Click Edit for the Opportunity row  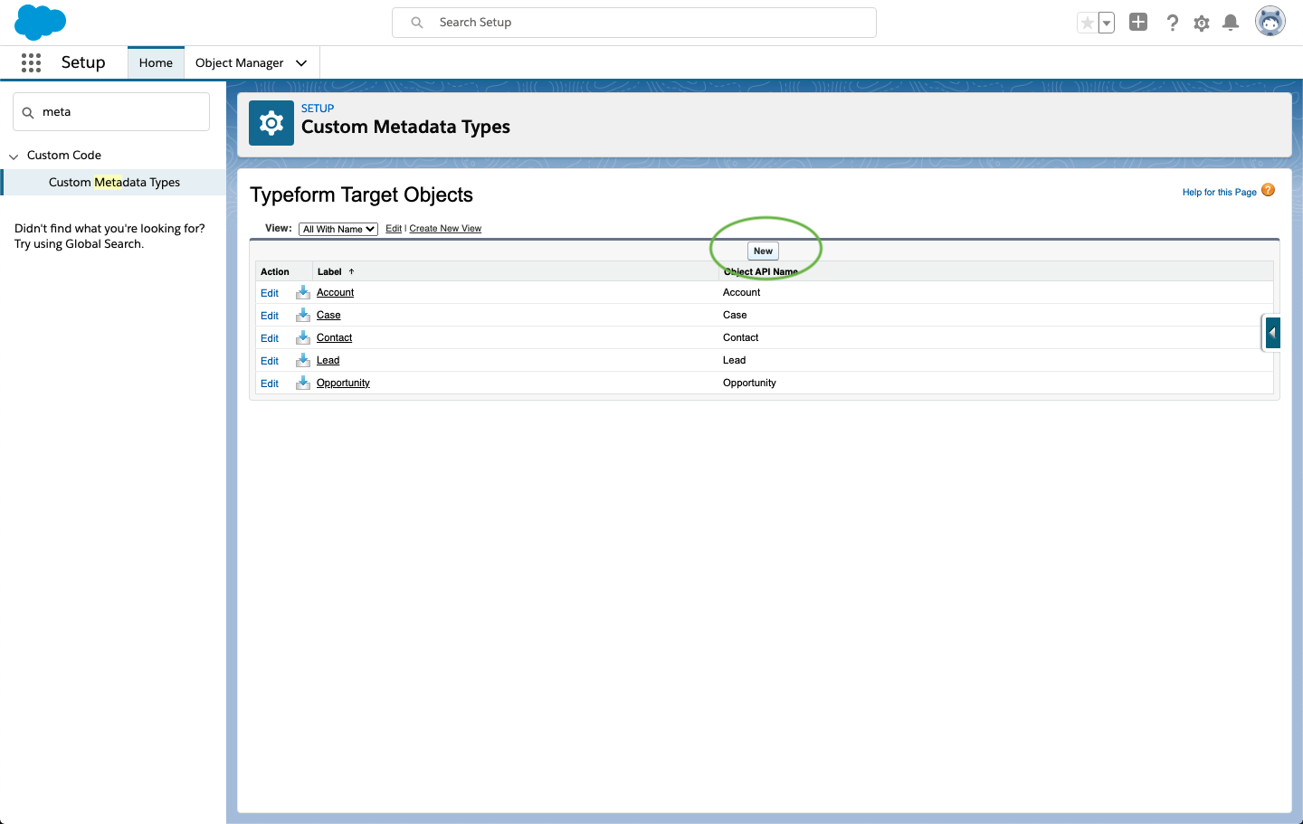click(270, 384)
